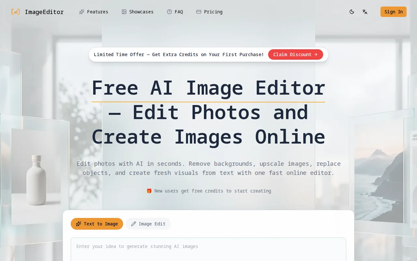The width and height of the screenshot is (417, 261).
Task: Click the sparkle icon beside Features
Action: 82,12
